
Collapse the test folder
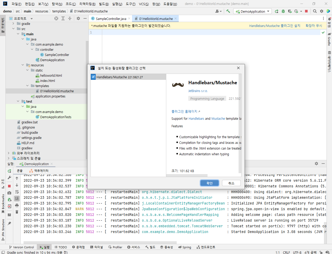[18, 101]
